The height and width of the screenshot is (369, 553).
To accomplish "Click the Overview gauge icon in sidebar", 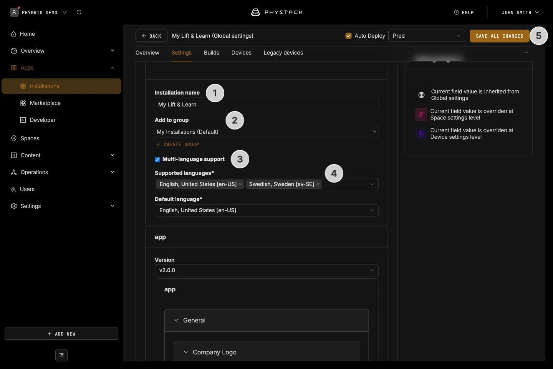I will pos(14,51).
